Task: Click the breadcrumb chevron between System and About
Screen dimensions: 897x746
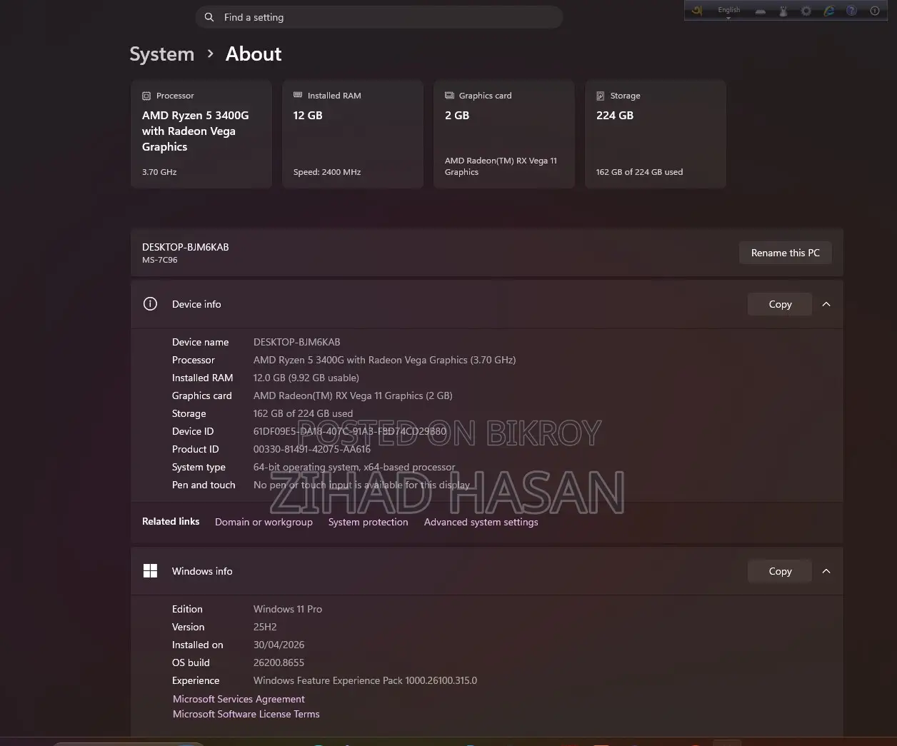Action: tap(210, 54)
